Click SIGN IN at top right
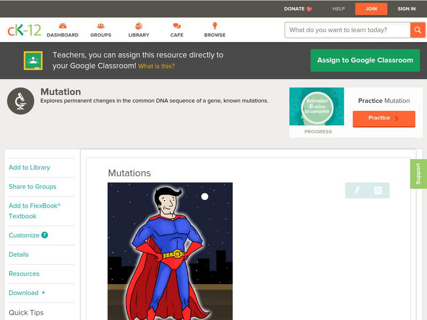The height and width of the screenshot is (320, 427). point(407,9)
